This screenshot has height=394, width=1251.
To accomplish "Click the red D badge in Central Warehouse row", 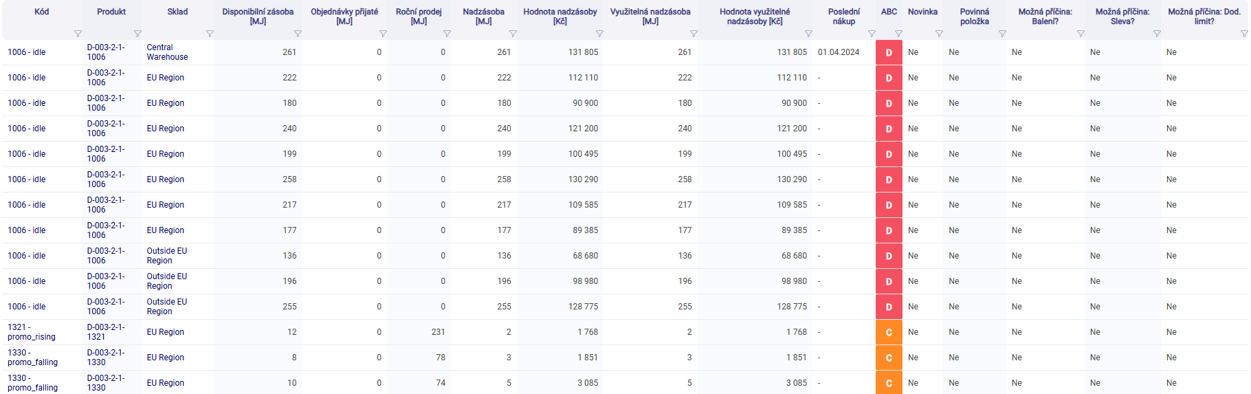I will [x=889, y=53].
